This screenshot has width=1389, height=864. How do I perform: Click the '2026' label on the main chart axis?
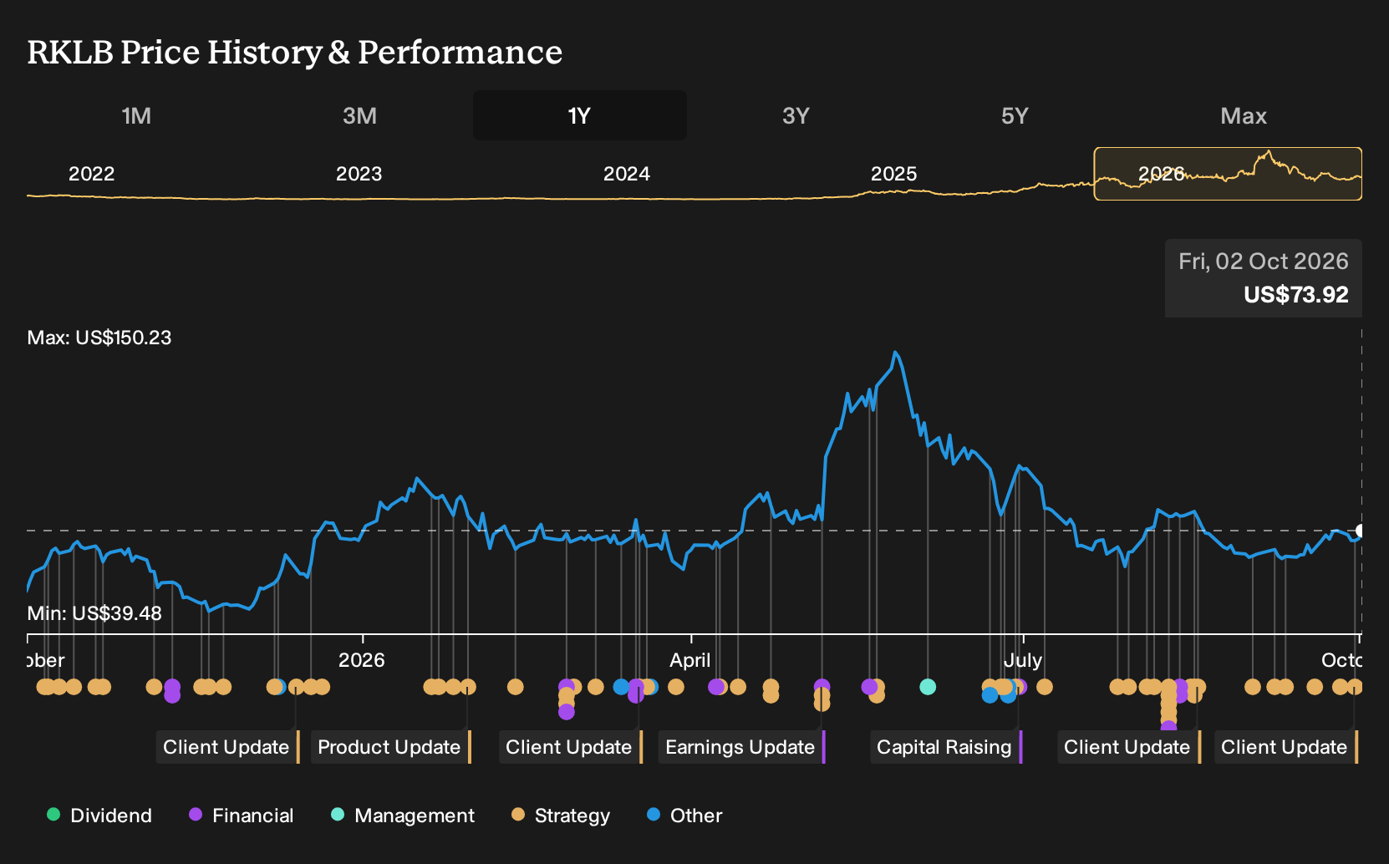pyautogui.click(x=361, y=660)
